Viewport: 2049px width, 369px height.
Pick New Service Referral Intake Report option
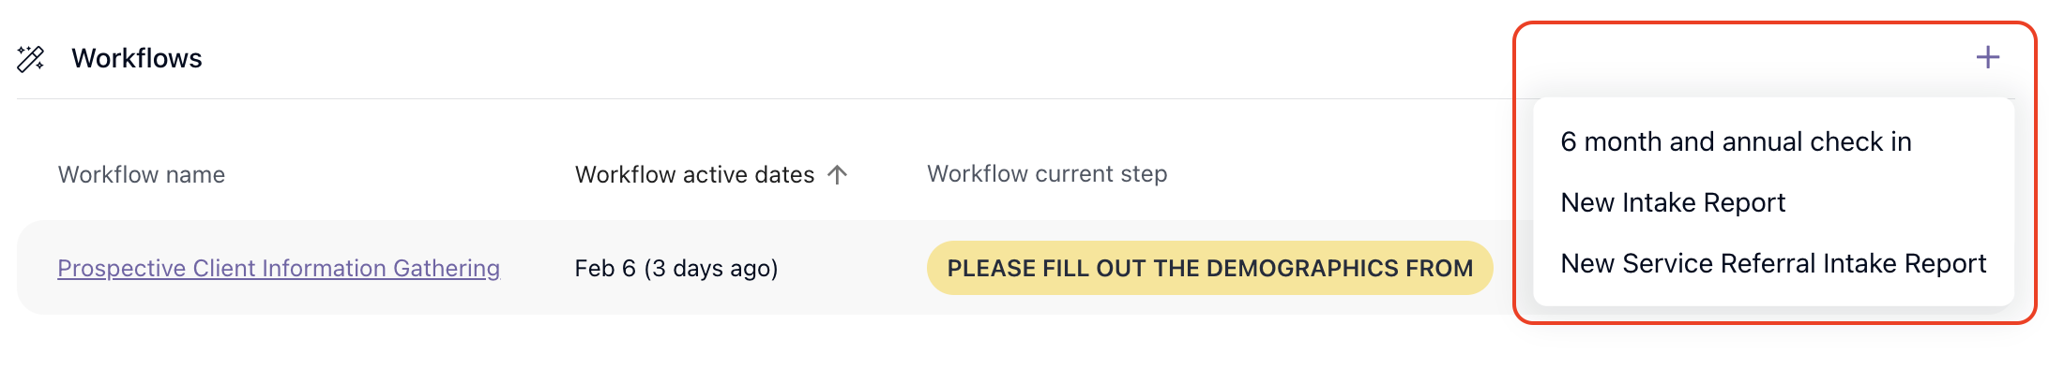click(1773, 263)
